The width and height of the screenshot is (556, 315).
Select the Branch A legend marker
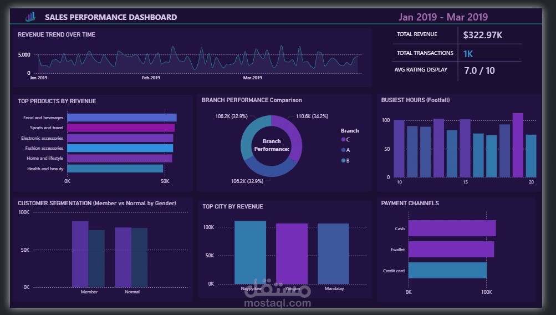point(343,150)
